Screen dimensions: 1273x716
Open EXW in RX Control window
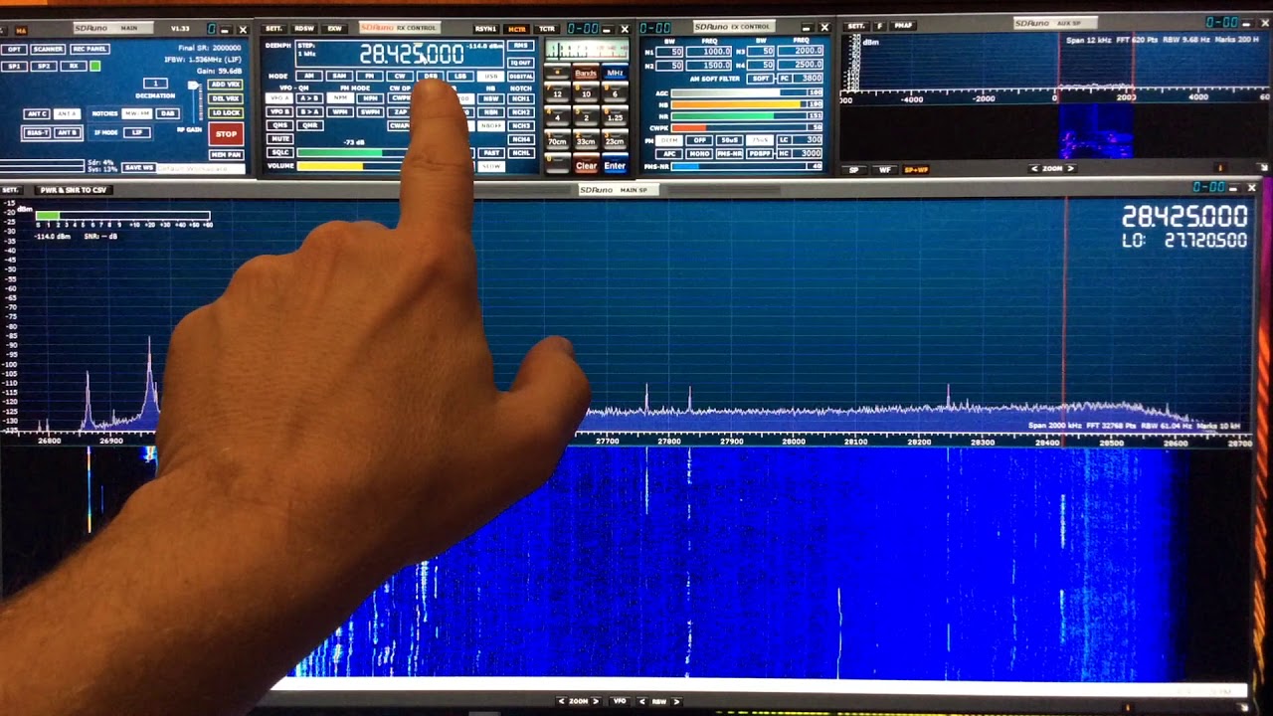coord(334,29)
